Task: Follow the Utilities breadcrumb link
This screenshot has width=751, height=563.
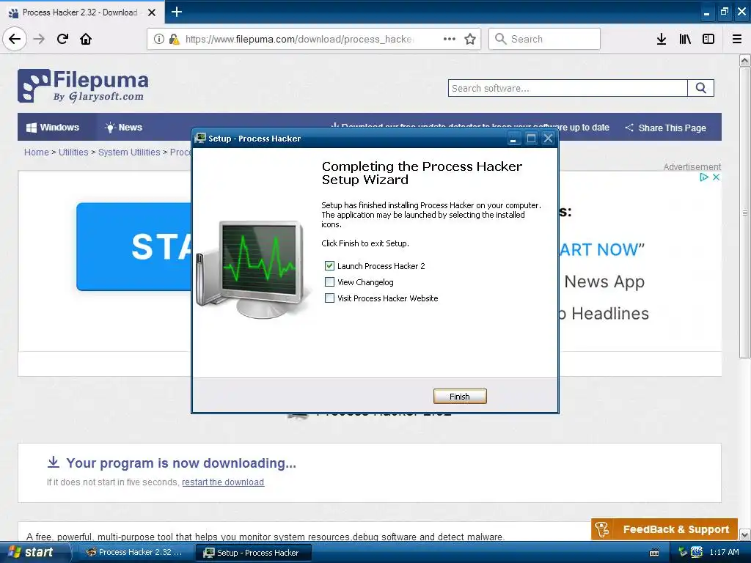Action: (x=73, y=152)
